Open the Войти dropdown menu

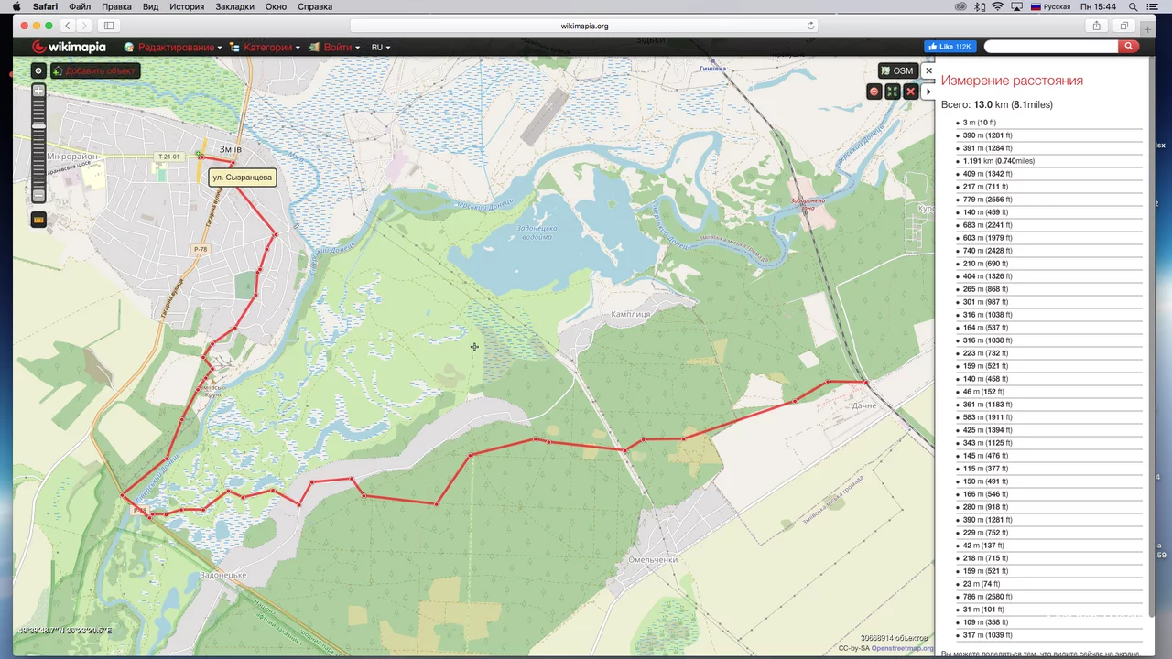(334, 47)
